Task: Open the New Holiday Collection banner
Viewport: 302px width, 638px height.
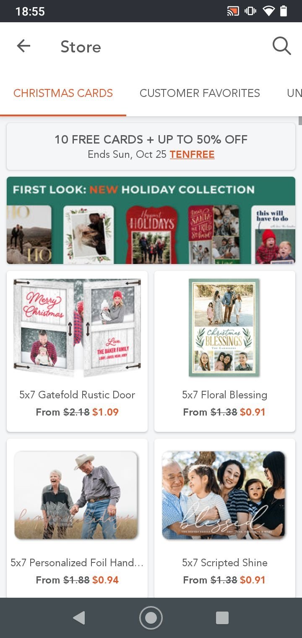Action: [151, 220]
